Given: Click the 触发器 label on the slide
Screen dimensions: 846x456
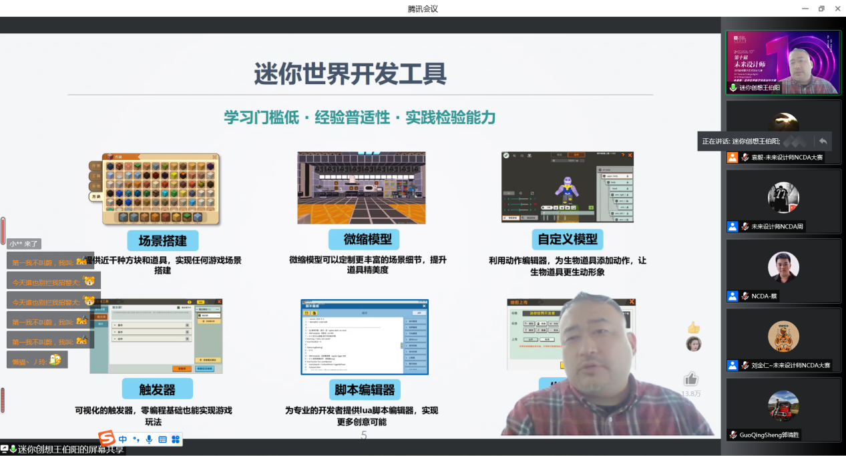Looking at the screenshot, I should pos(157,389).
